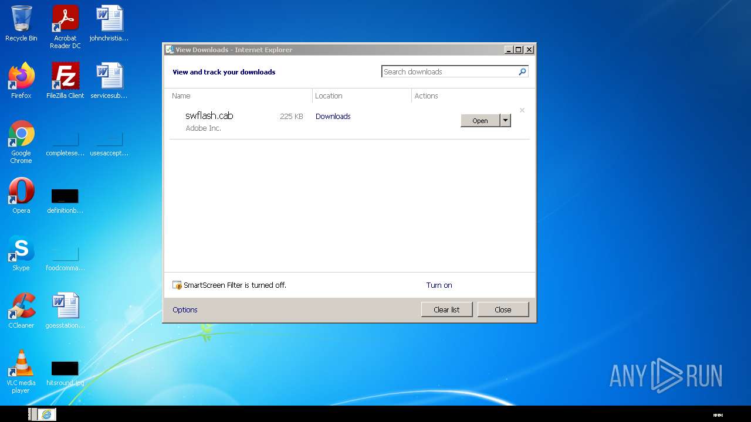Click the 225 KB file size
This screenshot has height=422, width=751.
tap(292, 117)
